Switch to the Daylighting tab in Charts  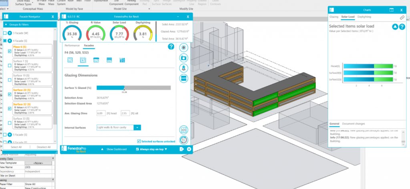364,17
